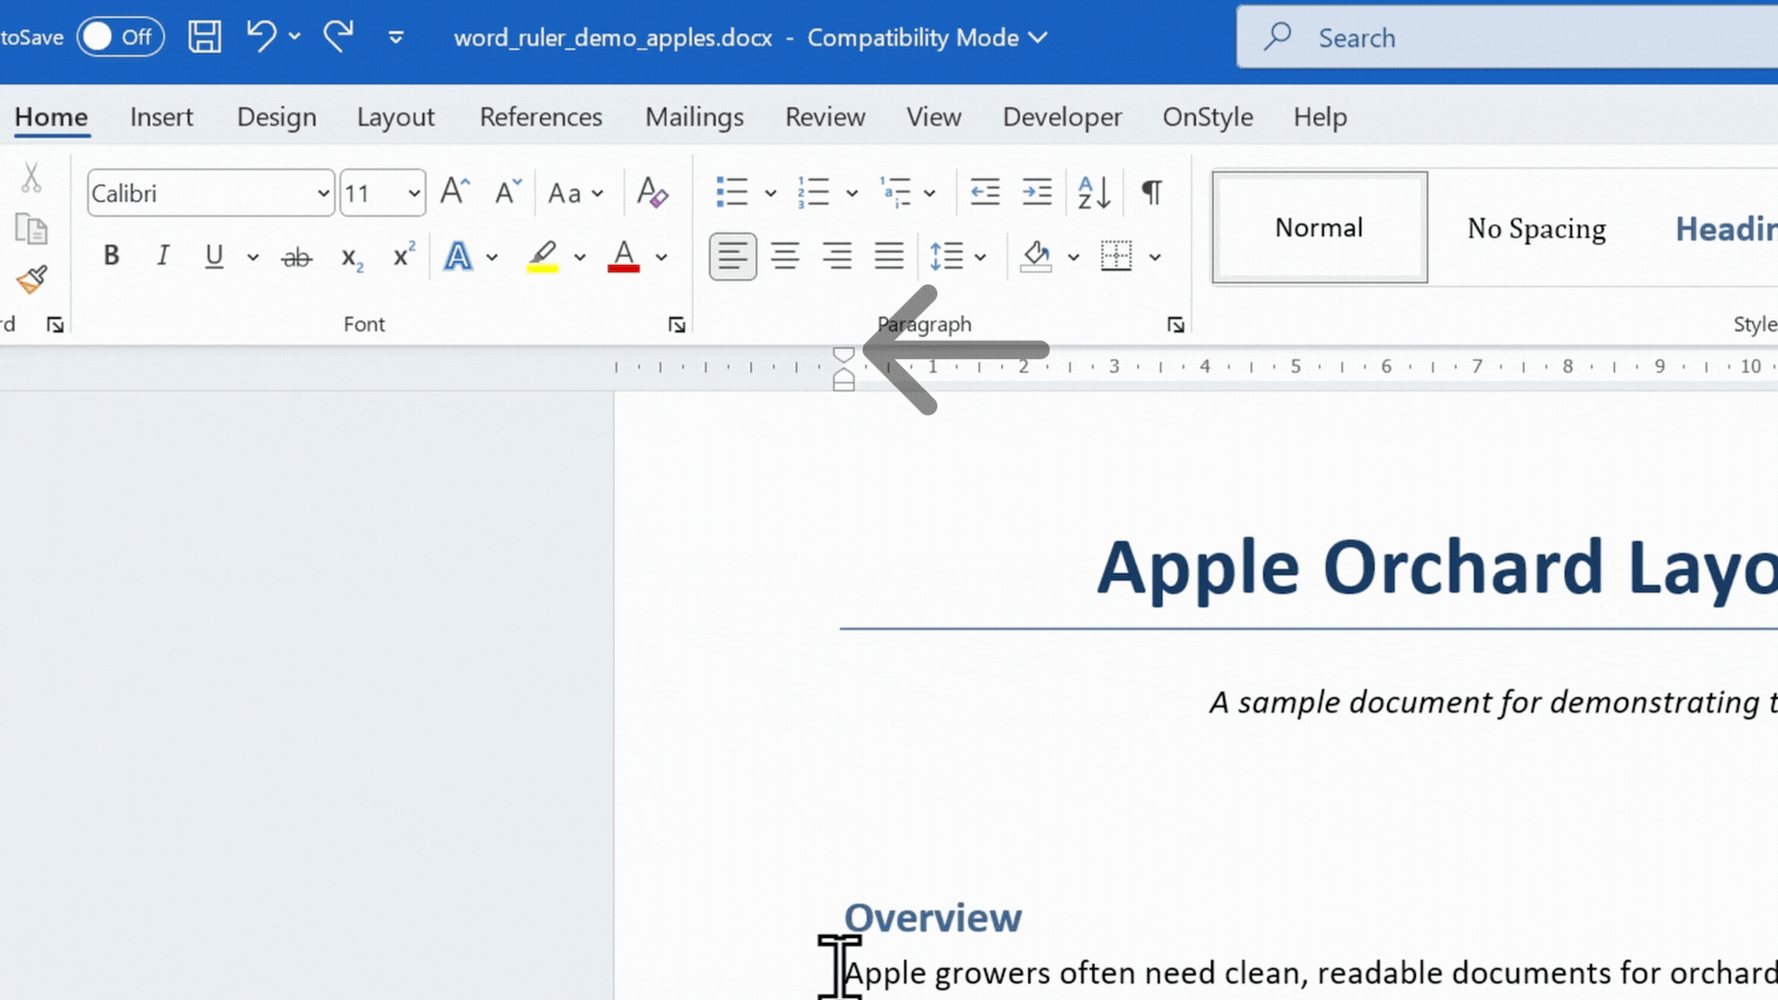Clear all formatting with eraser icon
1778x1000 pixels.
coord(652,192)
